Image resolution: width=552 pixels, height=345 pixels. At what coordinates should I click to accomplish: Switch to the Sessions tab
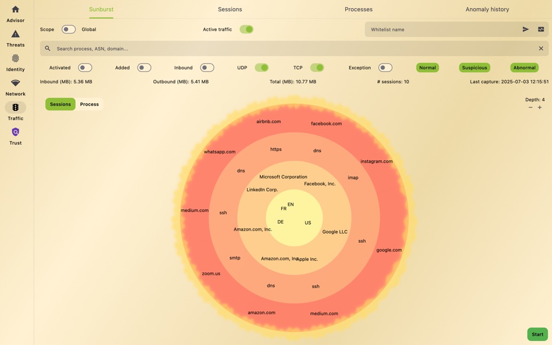[x=230, y=9]
